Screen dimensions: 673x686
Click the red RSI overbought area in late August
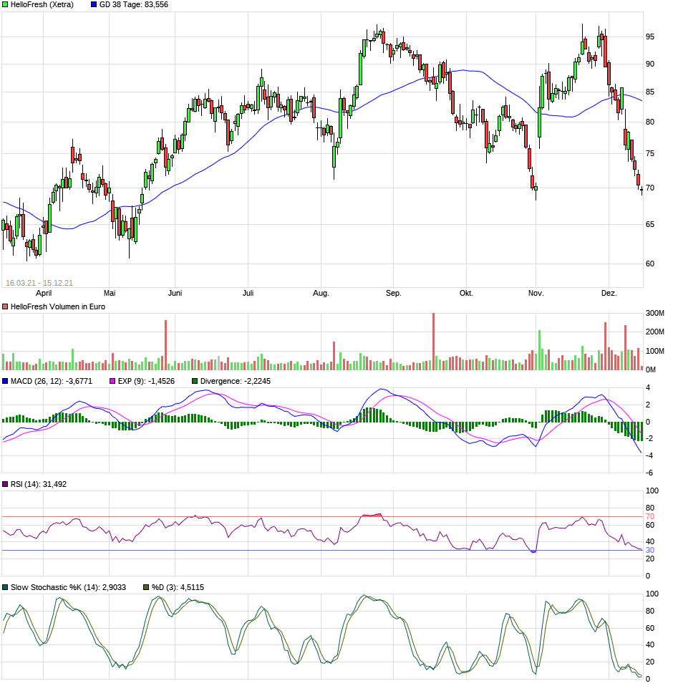(372, 515)
